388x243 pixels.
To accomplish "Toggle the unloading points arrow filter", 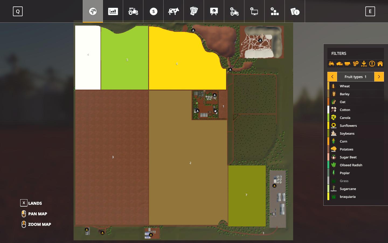I will (364, 63).
